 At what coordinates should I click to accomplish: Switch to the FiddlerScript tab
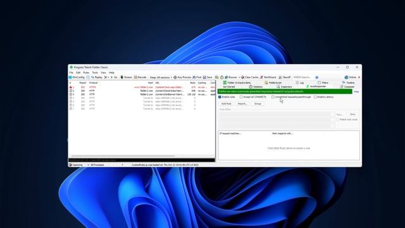273,83
